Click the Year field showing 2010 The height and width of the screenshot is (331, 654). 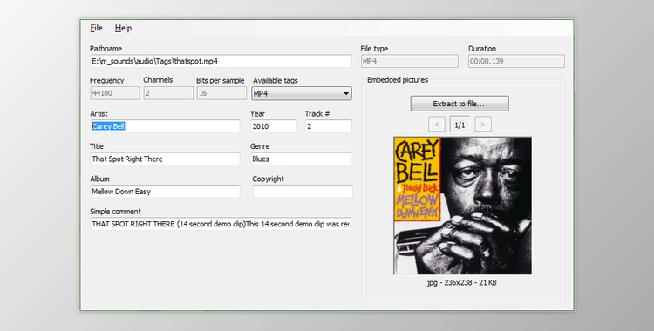pyautogui.click(x=274, y=126)
